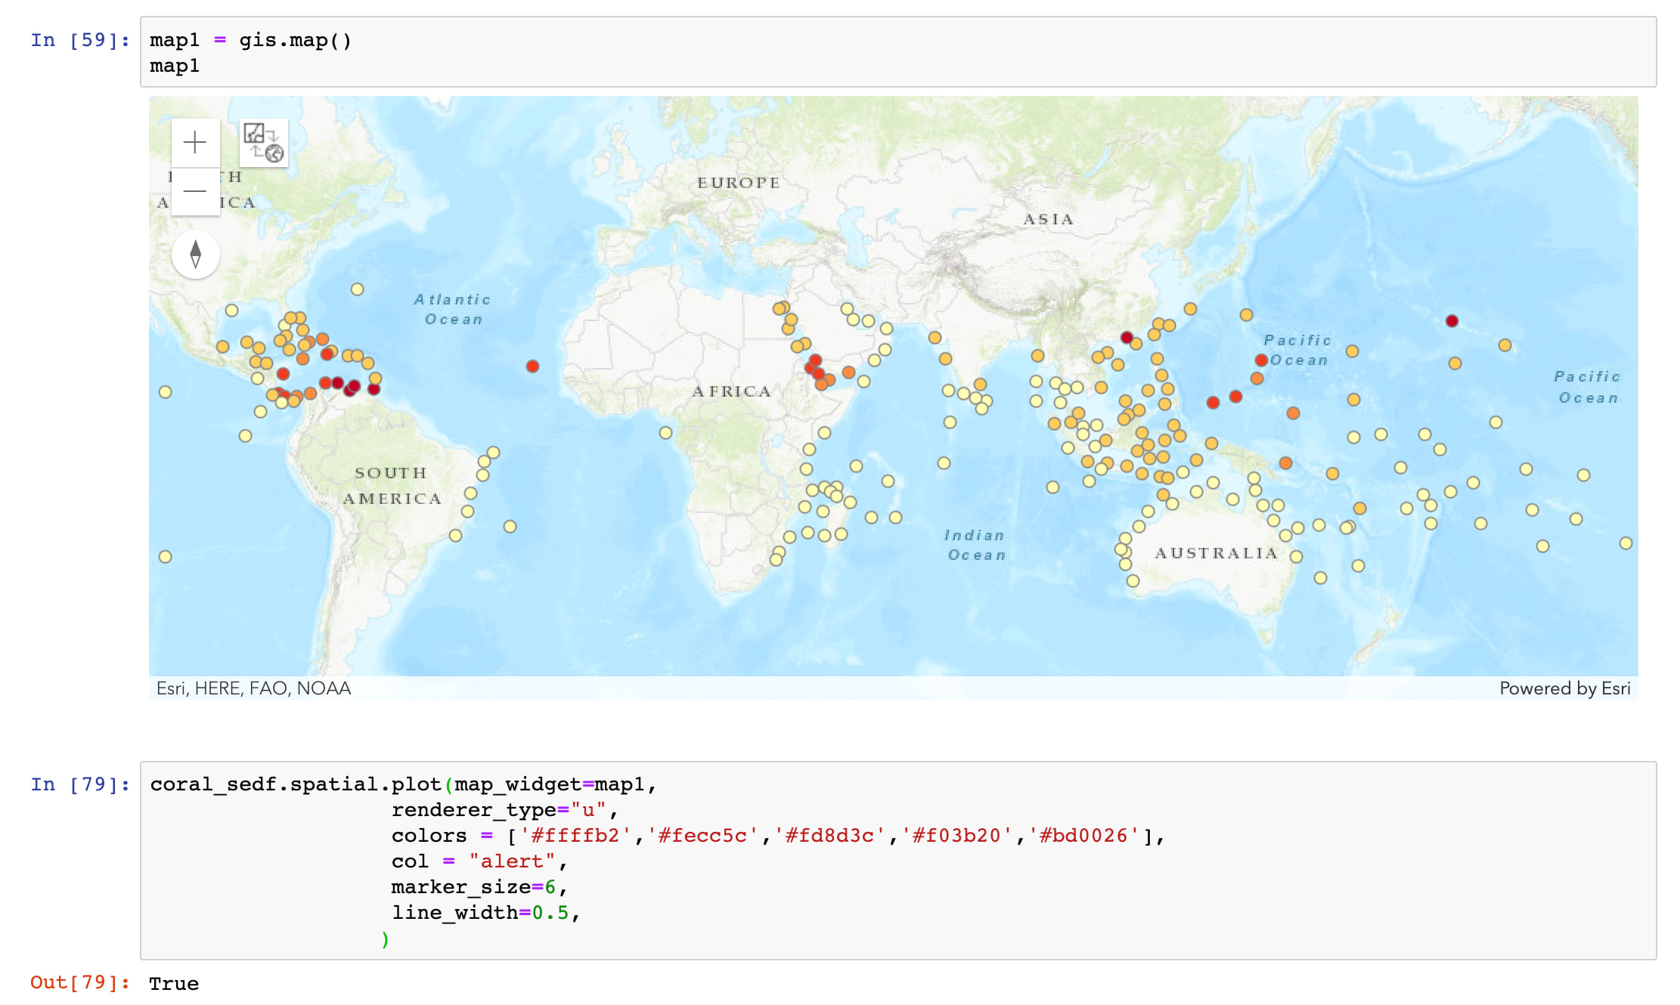Reset map orientation with the compass
This screenshot has width=1680, height=1005.
[x=196, y=254]
